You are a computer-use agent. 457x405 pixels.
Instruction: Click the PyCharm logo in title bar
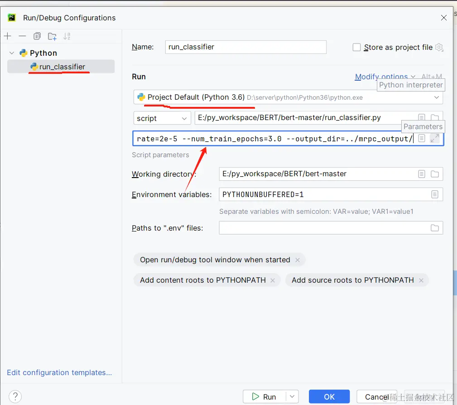[12, 18]
